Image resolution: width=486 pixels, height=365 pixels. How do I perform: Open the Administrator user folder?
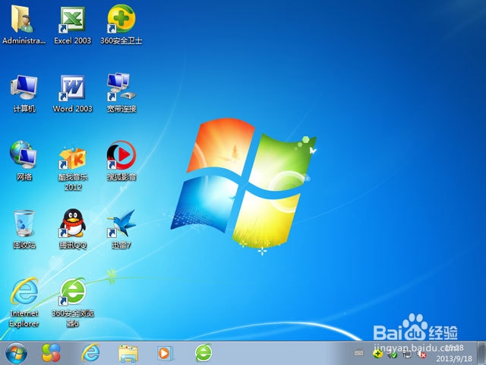pos(24,24)
